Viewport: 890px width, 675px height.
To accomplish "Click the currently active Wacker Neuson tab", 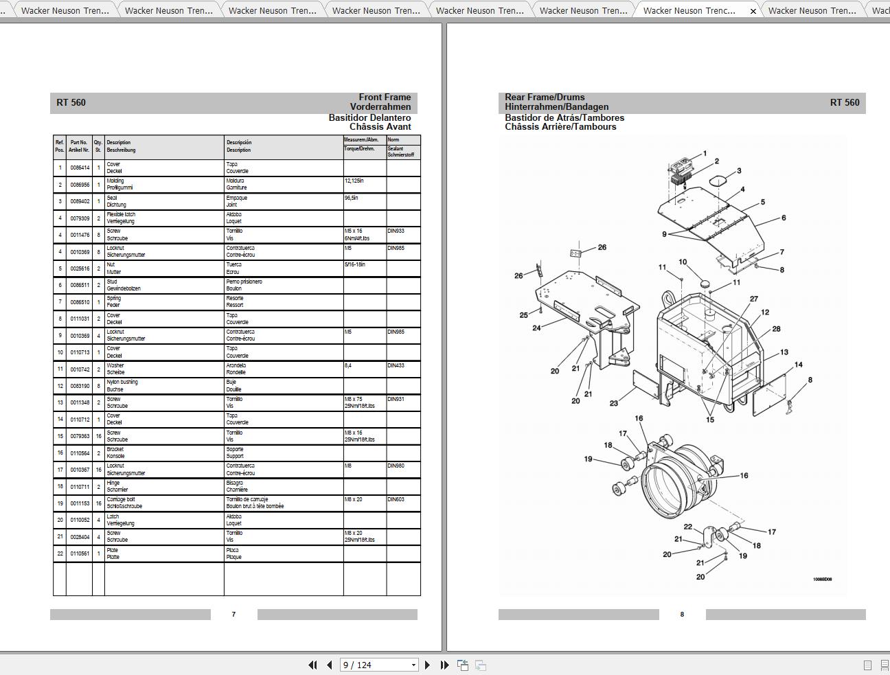I will [x=690, y=10].
